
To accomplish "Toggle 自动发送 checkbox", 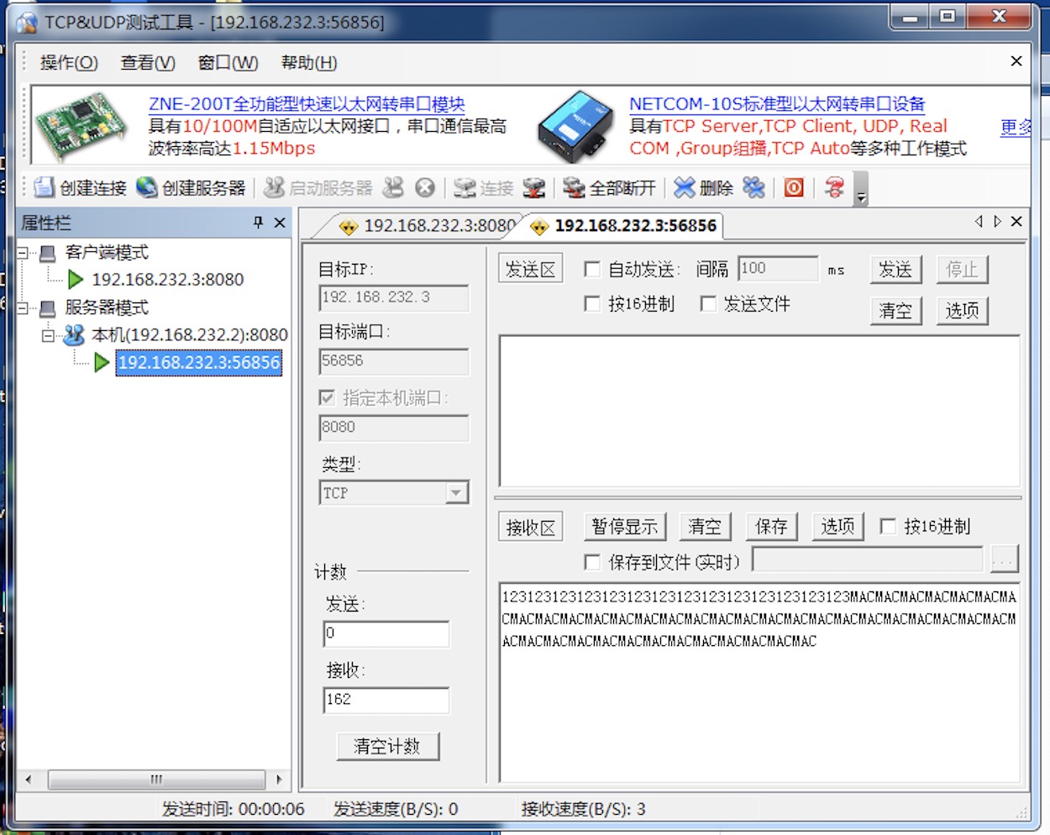I will 591,270.
